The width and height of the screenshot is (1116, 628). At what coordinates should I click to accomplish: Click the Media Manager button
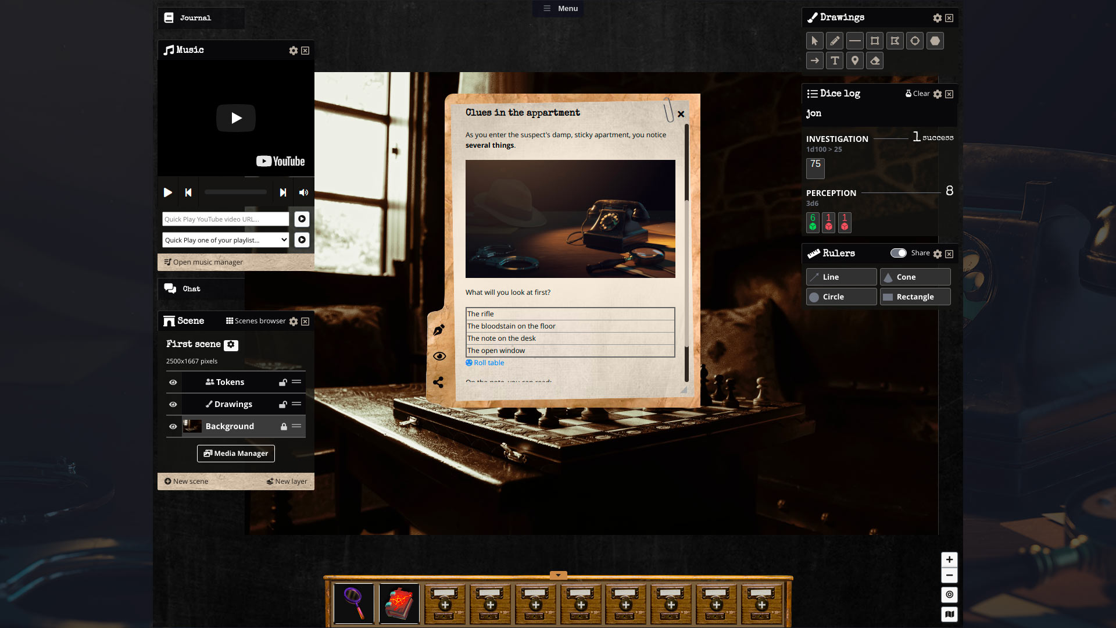[x=235, y=454]
